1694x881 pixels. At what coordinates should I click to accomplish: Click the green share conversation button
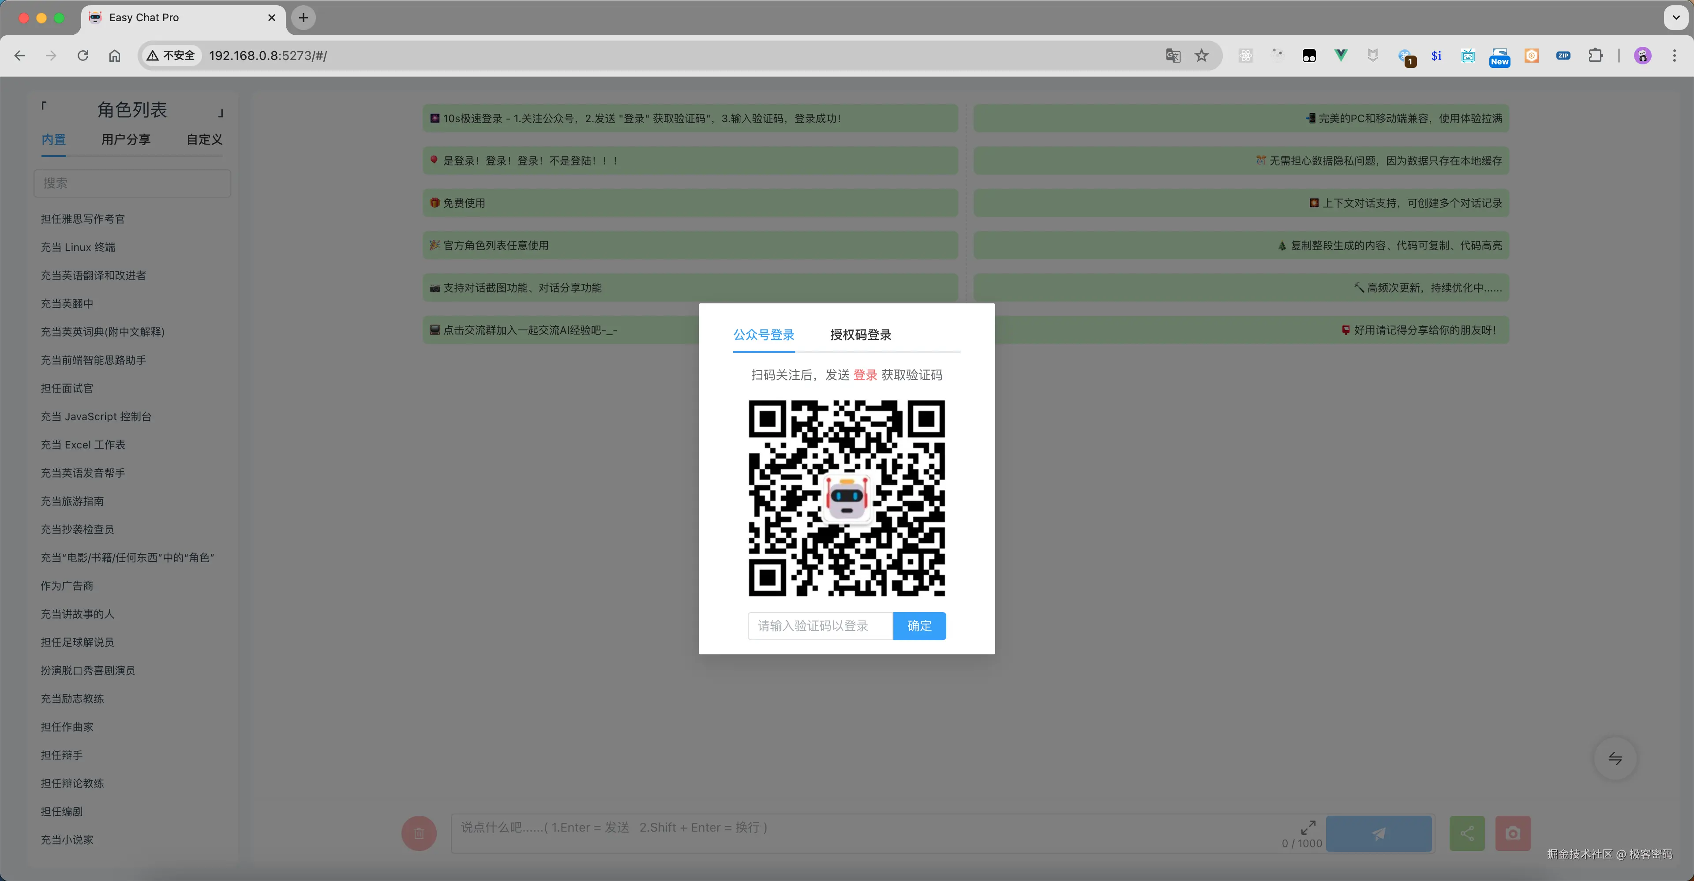[x=1466, y=833]
